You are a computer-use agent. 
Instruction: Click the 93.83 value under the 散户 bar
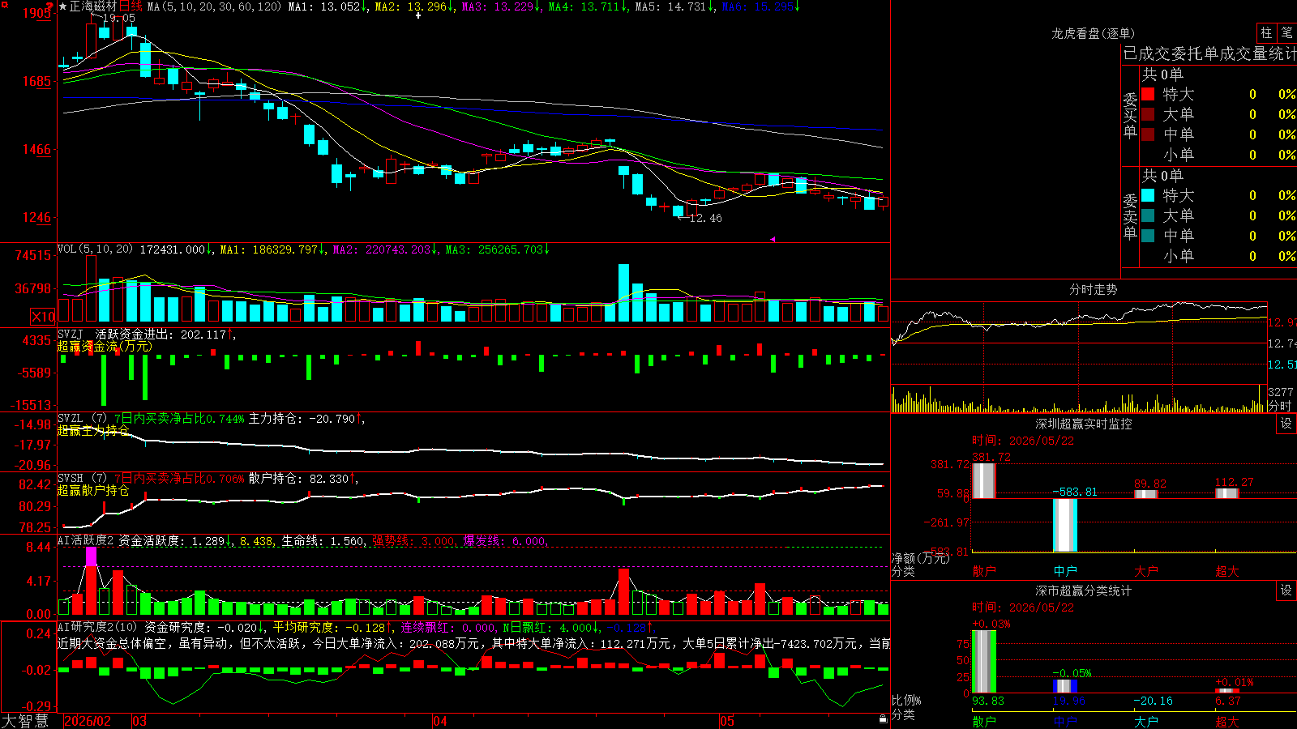pyautogui.click(x=988, y=701)
